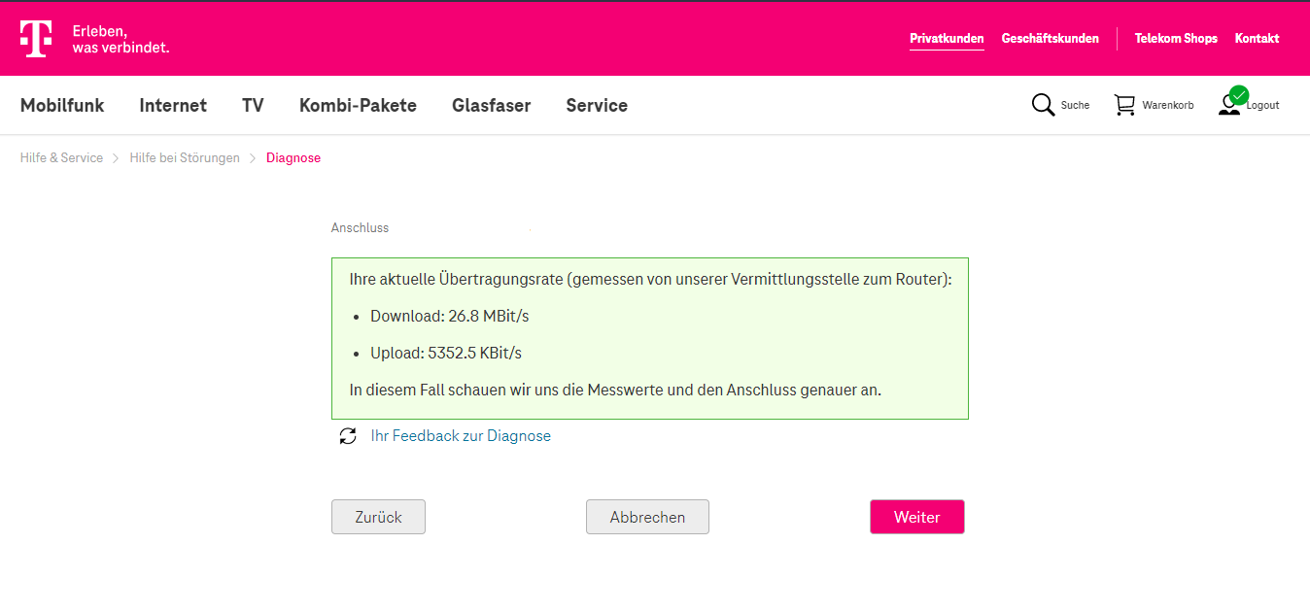
Task: Go back to Hilfe bei Störungen breadcrumb
Action: click(x=185, y=158)
